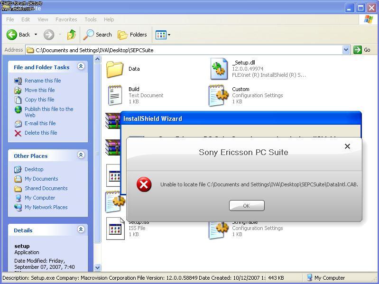Close the Sony Ericsson PC Suite dialog
Screen dimensions: 379x284
[x=347, y=146]
